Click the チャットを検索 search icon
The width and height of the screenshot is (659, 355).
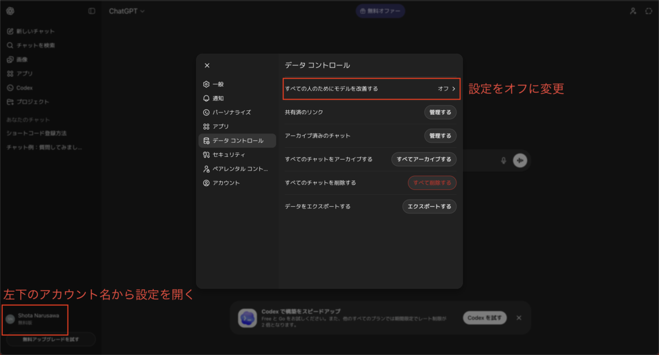pyautogui.click(x=10, y=46)
